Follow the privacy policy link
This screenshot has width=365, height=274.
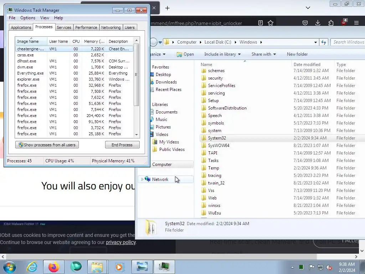point(120,242)
